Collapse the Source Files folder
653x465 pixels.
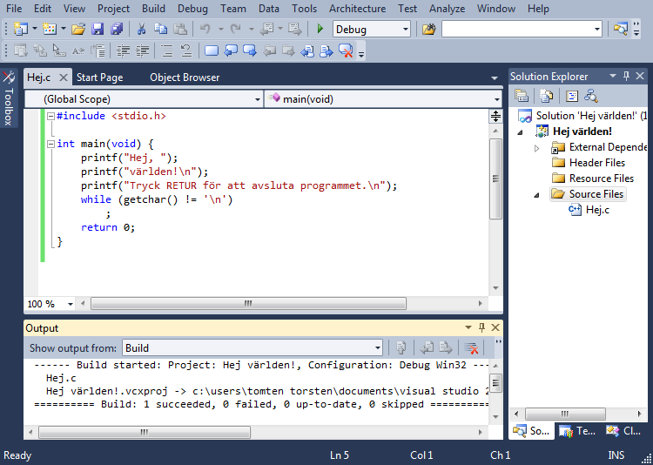(537, 194)
